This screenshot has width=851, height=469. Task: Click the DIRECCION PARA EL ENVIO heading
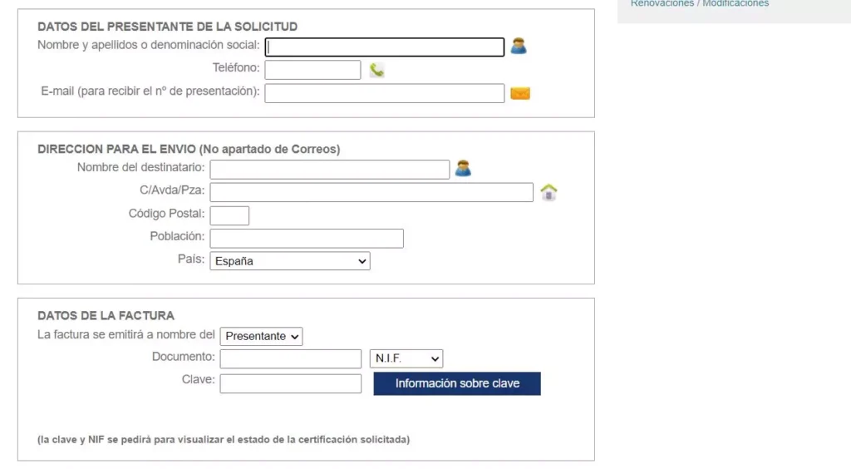coord(189,150)
